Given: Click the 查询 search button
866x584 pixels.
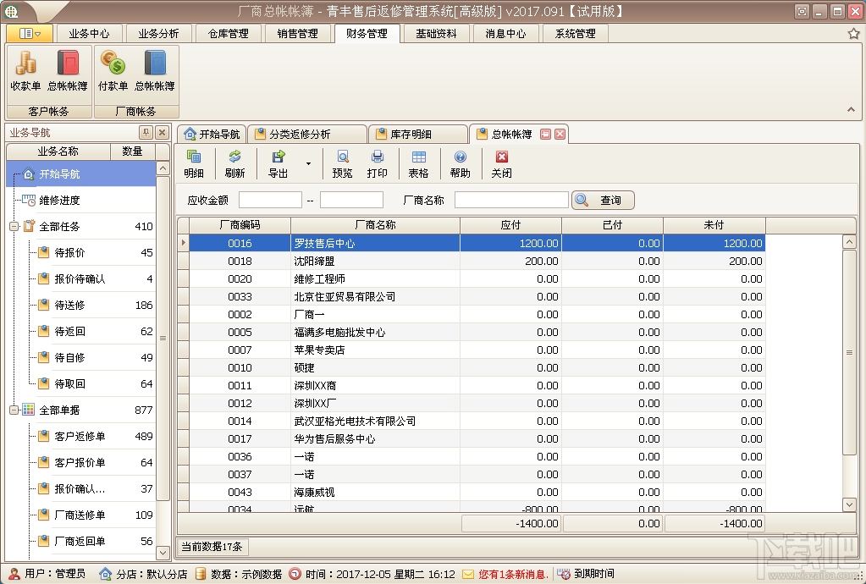Looking at the screenshot, I should [602, 200].
